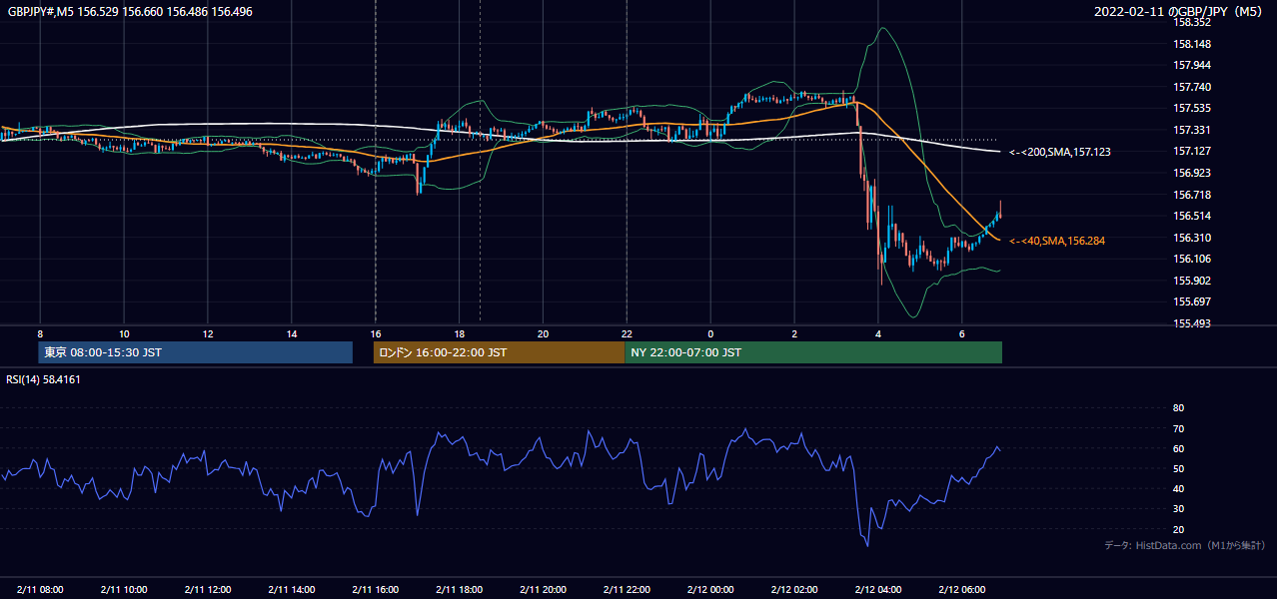Click the price axis value 156.106

pos(1192,259)
